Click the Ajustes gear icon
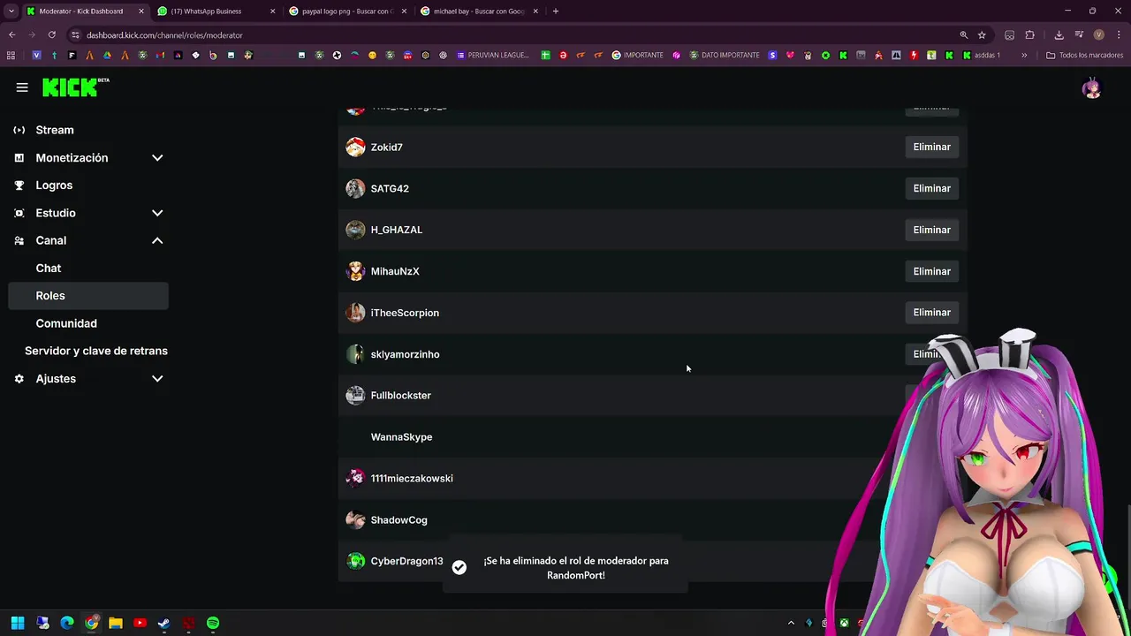The height and width of the screenshot is (636, 1131). pyautogui.click(x=19, y=379)
